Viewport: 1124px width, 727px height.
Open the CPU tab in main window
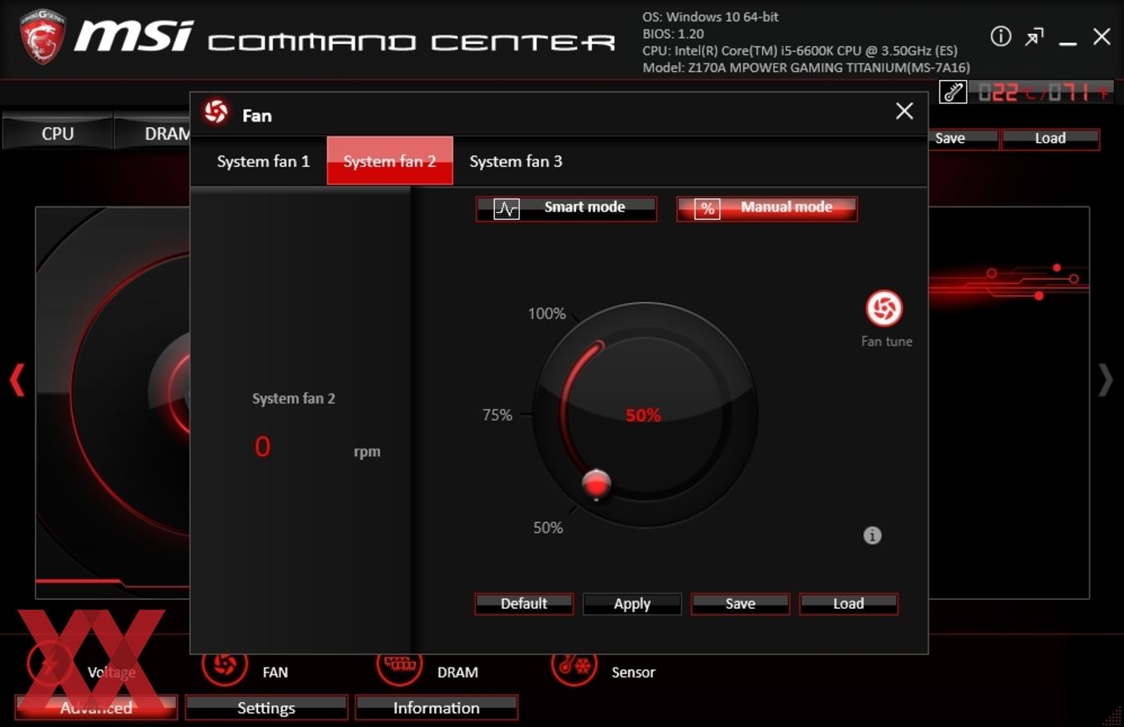click(x=58, y=133)
